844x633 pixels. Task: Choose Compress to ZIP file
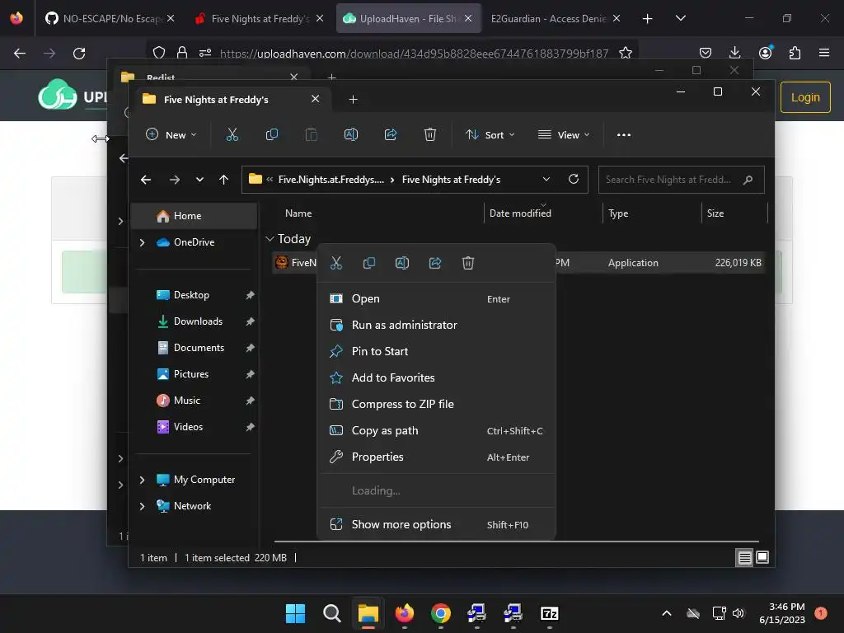pyautogui.click(x=436, y=404)
